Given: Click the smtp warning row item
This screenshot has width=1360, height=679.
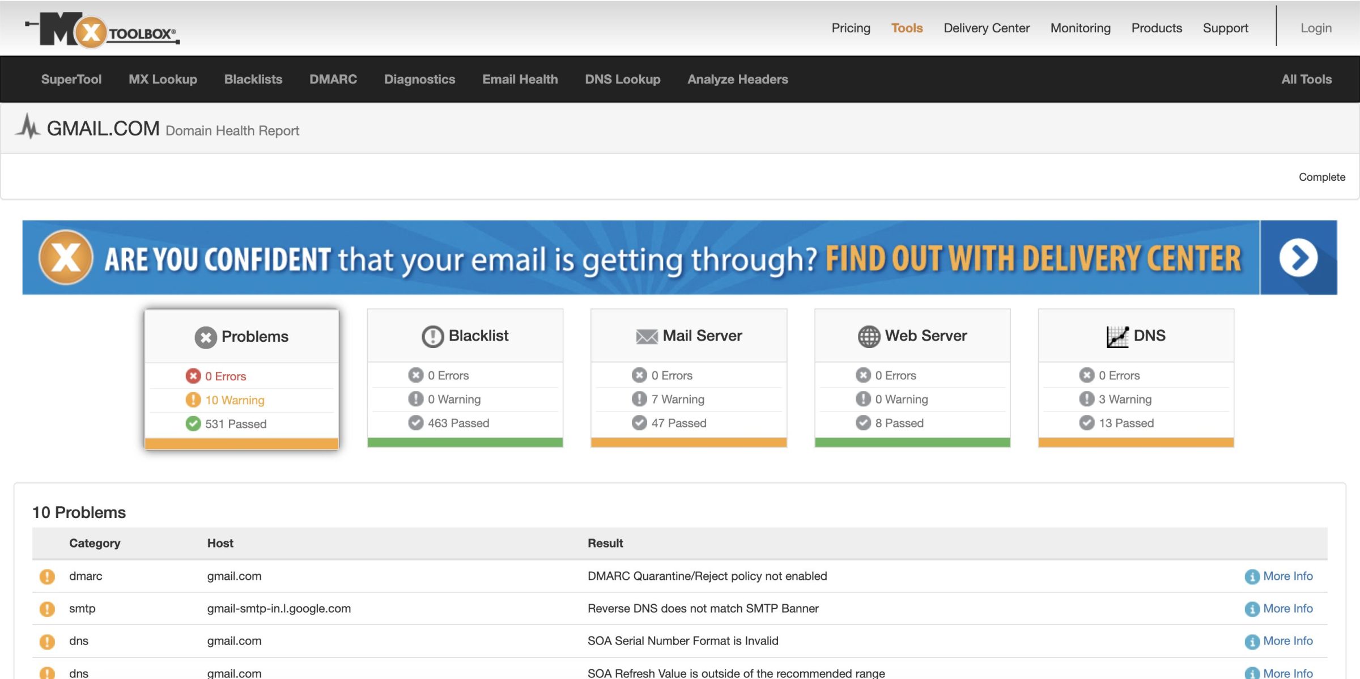Looking at the screenshot, I should pos(680,608).
